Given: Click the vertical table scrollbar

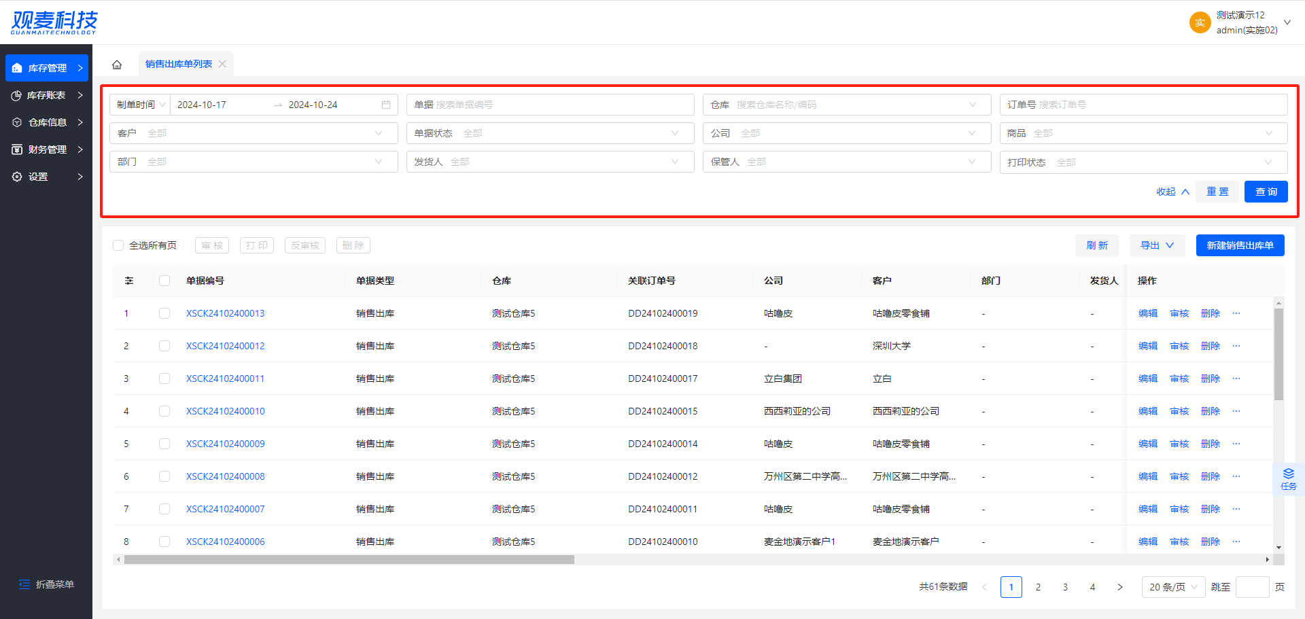Looking at the screenshot, I should (1278, 355).
